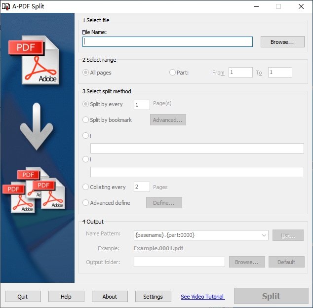Open See Video Tutorial link
This screenshot has width=313, height=308.
203,297
